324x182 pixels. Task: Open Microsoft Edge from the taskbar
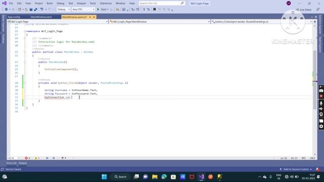click(x=164, y=176)
